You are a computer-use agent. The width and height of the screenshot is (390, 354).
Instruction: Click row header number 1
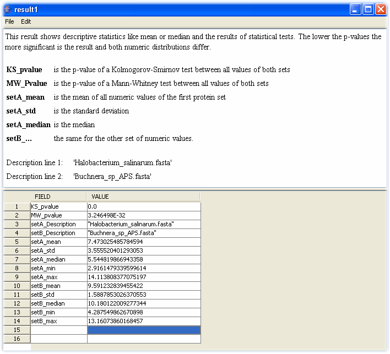coord(17,206)
